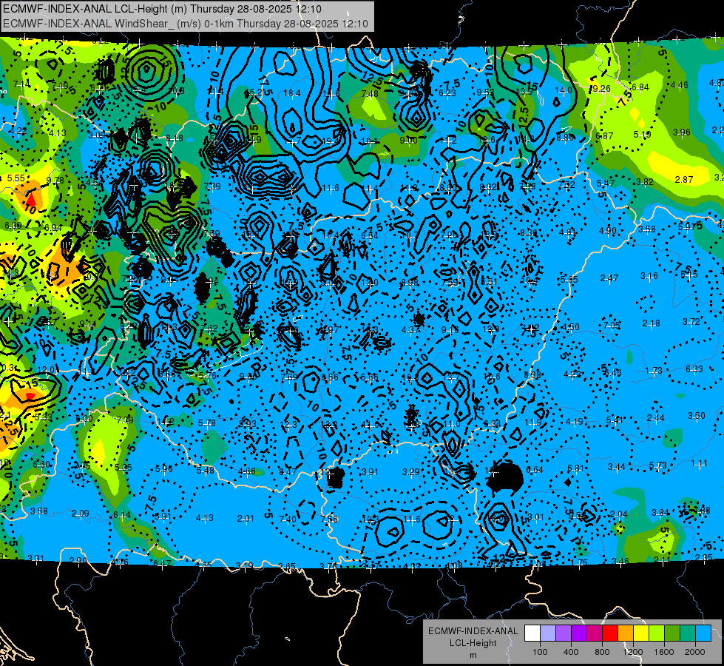Click the wind shear value 2.01
Viewport: 724px width, 666px height.
[246, 519]
